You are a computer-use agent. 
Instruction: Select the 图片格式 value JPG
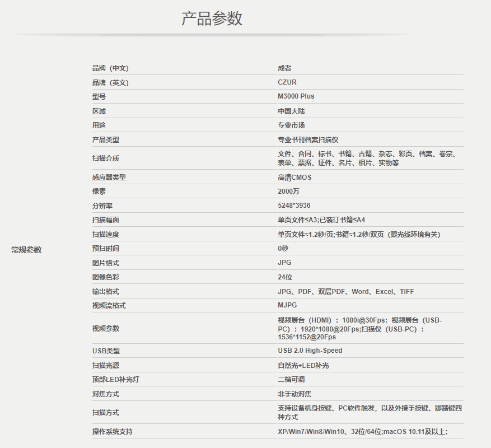click(284, 262)
